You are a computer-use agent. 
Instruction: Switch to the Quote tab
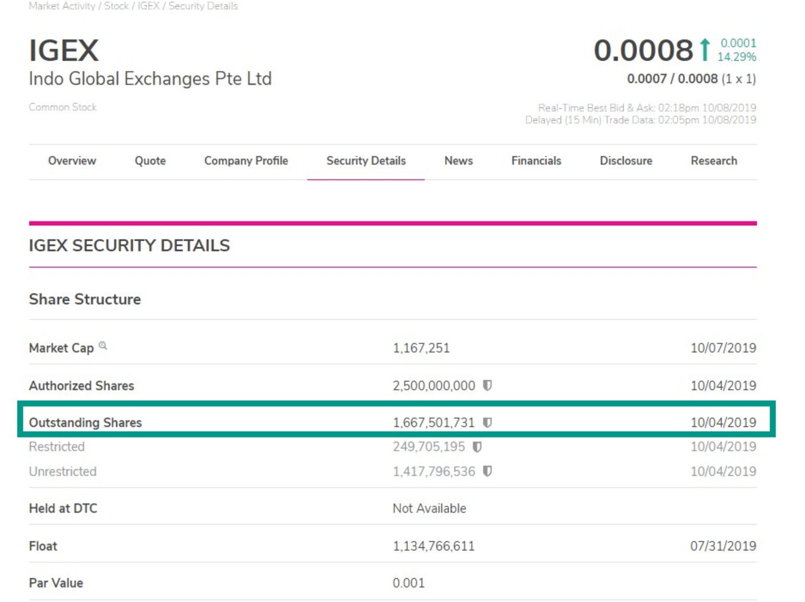[150, 161]
